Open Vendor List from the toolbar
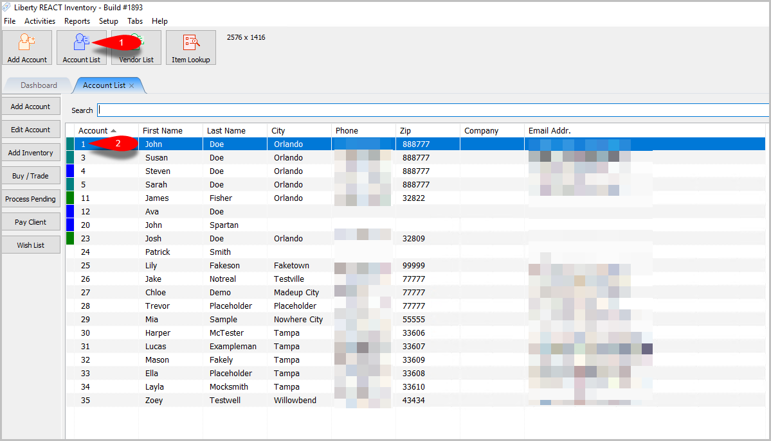This screenshot has width=771, height=441. pyautogui.click(x=136, y=47)
